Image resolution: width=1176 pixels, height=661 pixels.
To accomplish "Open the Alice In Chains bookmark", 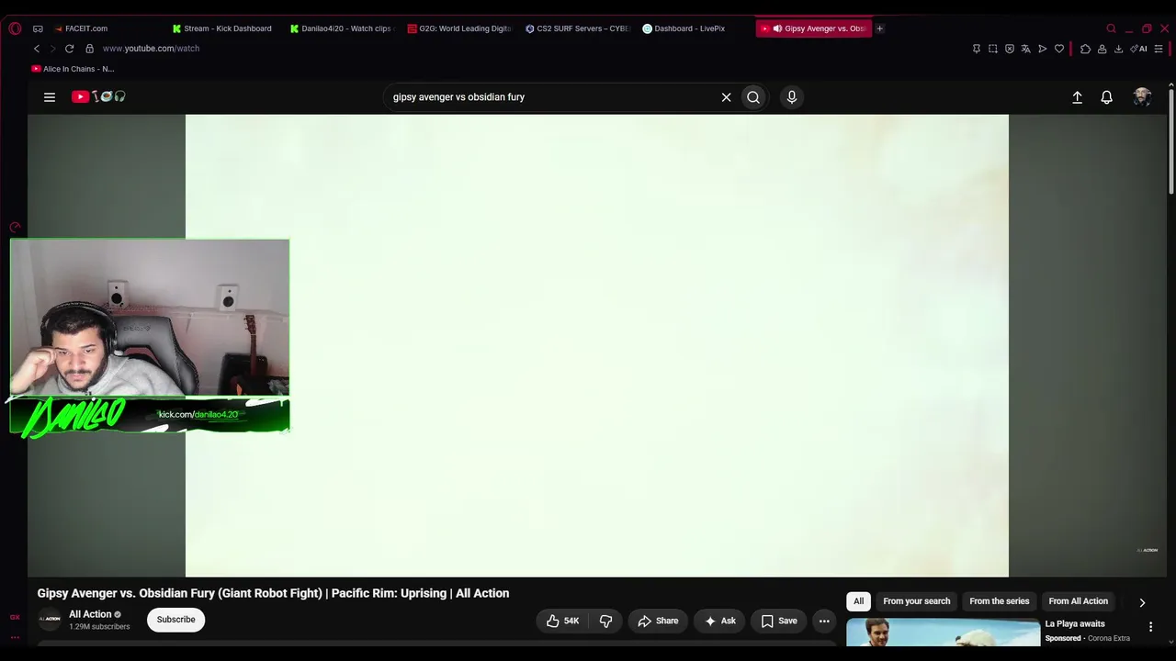I will click(x=73, y=69).
